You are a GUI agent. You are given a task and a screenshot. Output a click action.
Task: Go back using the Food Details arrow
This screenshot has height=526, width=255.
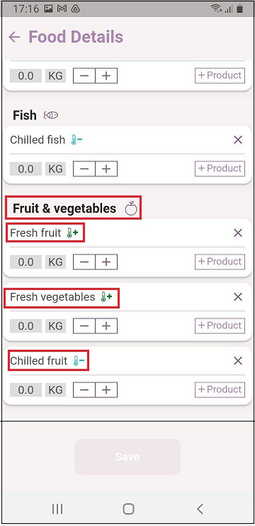[x=14, y=37]
